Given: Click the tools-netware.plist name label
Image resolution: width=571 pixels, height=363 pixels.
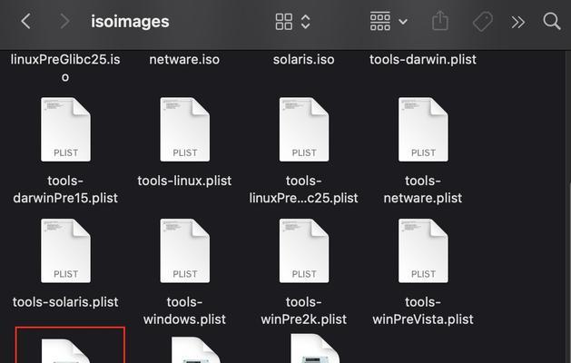Looking at the screenshot, I should click(x=423, y=190).
